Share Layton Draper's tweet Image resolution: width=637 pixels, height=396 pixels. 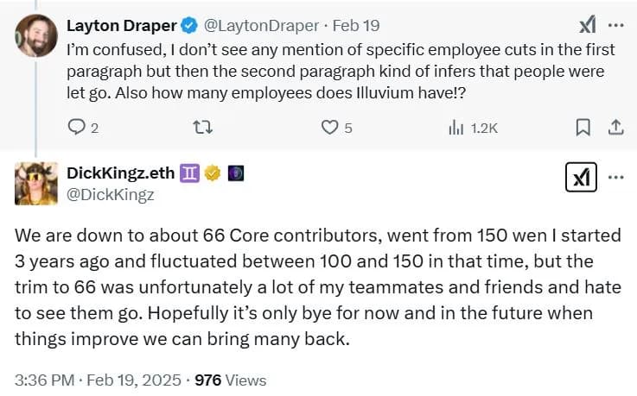click(615, 128)
